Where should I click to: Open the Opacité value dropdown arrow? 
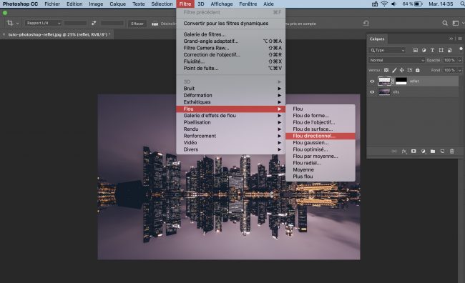(460, 60)
